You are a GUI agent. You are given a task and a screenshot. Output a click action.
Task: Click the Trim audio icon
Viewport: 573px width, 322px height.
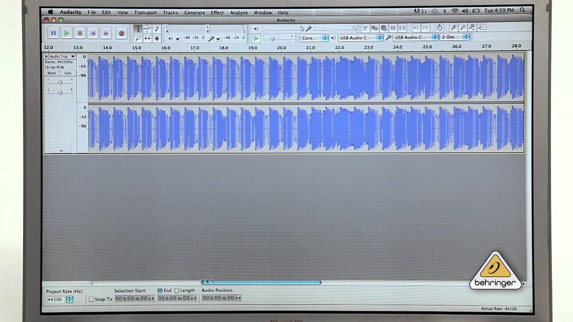pos(393,28)
